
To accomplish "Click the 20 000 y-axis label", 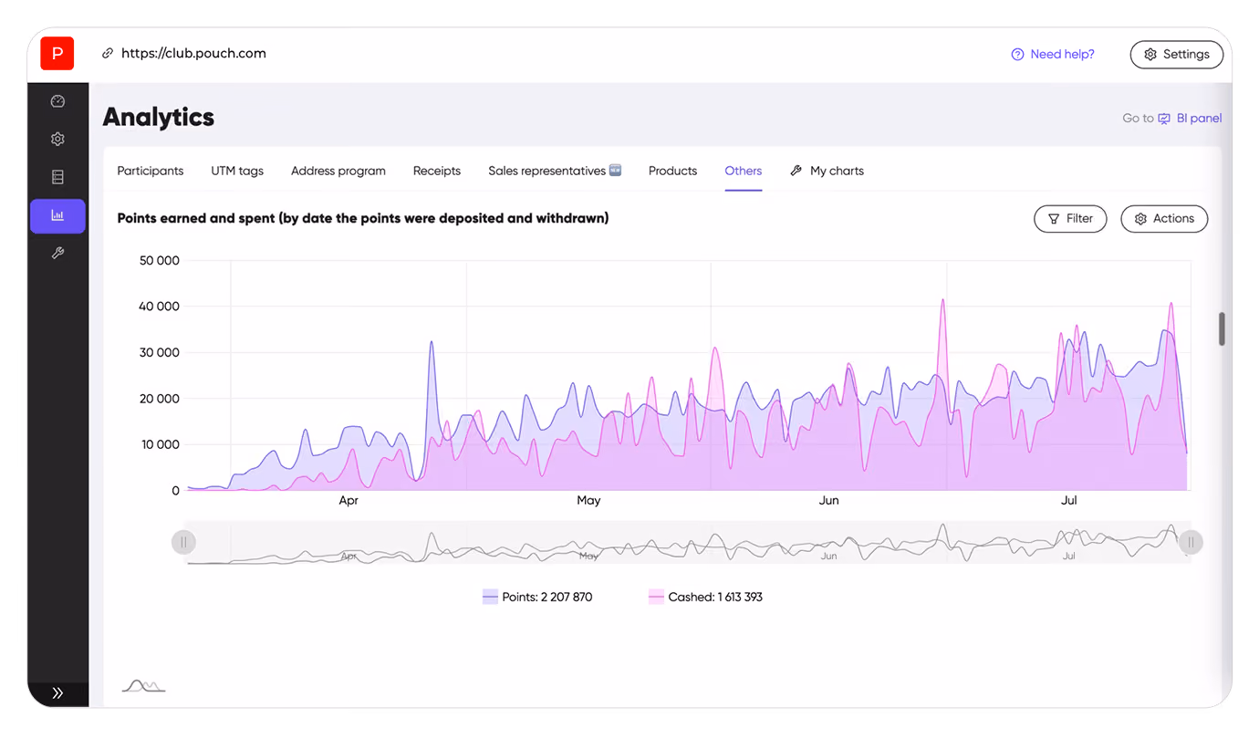I will click(160, 399).
